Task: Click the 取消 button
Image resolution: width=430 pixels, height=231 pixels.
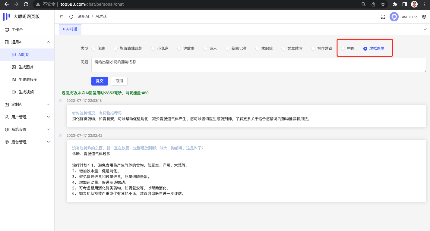Action: 119,81
